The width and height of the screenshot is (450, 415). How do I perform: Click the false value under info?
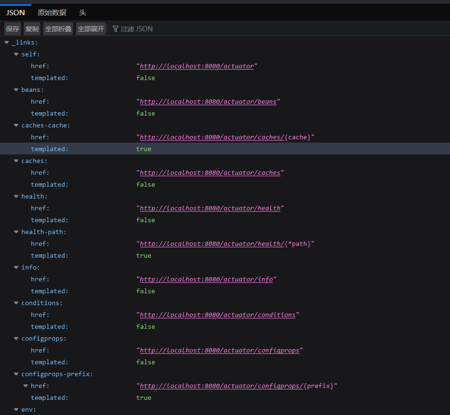146,291
